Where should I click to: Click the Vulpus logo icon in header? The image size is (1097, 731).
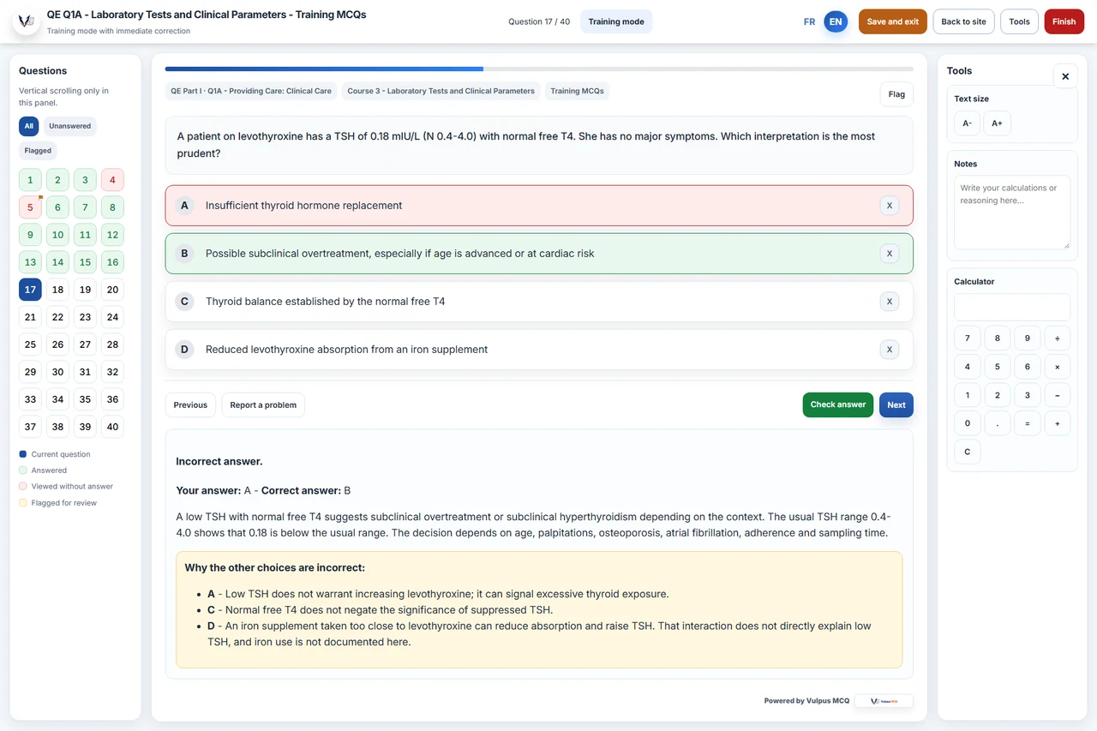pyautogui.click(x=27, y=21)
